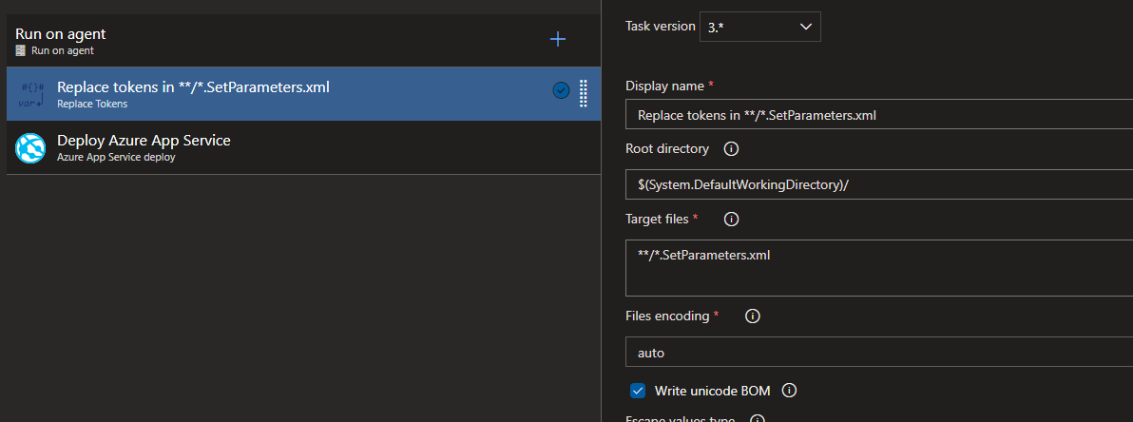Screen dimensions: 1133x422
Task: Click the Run on agent server icon
Action: 20,51
